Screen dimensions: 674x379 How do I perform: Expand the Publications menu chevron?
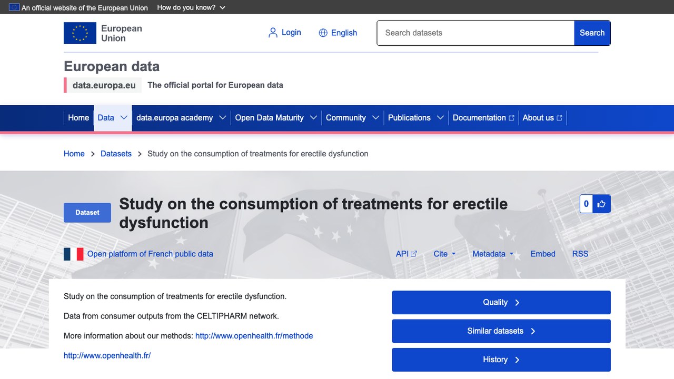440,117
